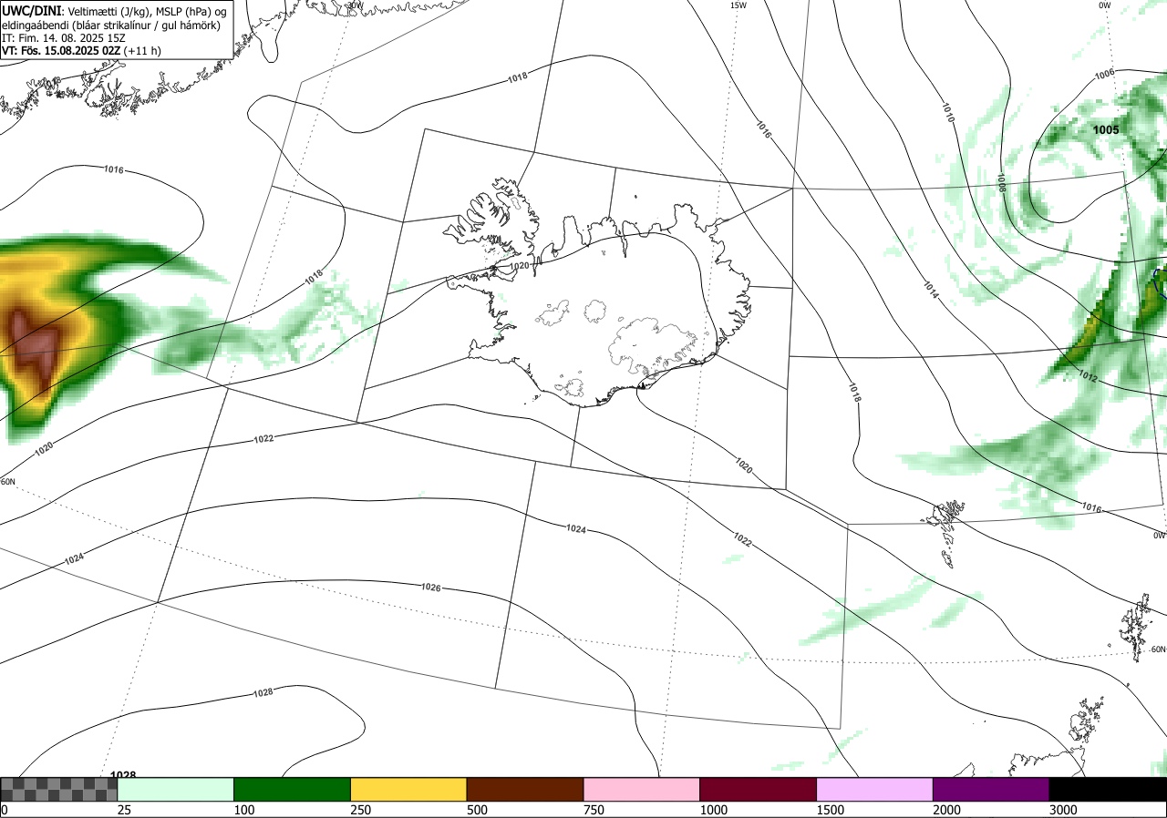Click the 25 value under the legend

(x=125, y=810)
